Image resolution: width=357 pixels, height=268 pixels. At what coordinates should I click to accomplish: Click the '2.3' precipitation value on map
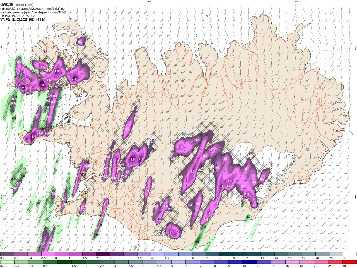(x=74, y=79)
